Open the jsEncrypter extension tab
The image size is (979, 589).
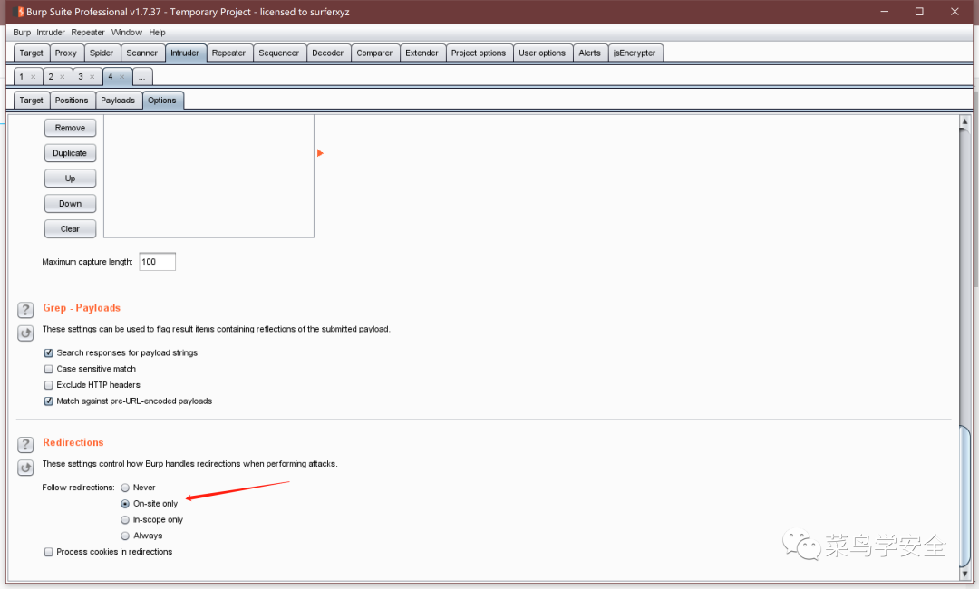(x=635, y=53)
